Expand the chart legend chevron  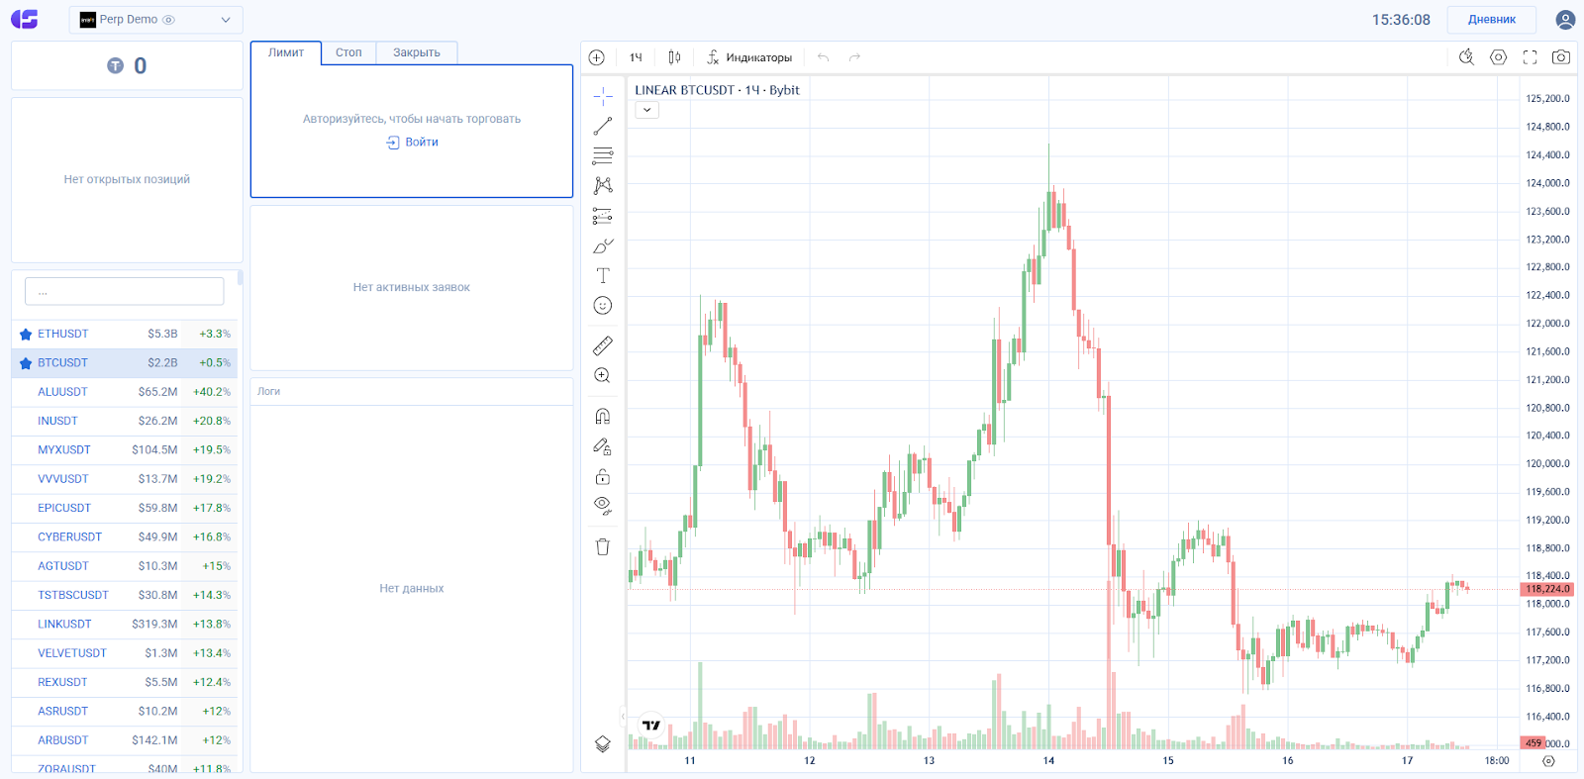point(646,110)
